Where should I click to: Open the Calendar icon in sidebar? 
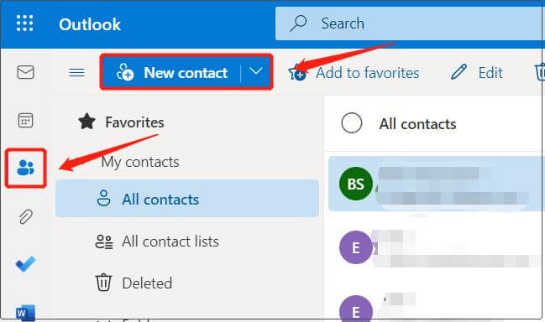25,121
